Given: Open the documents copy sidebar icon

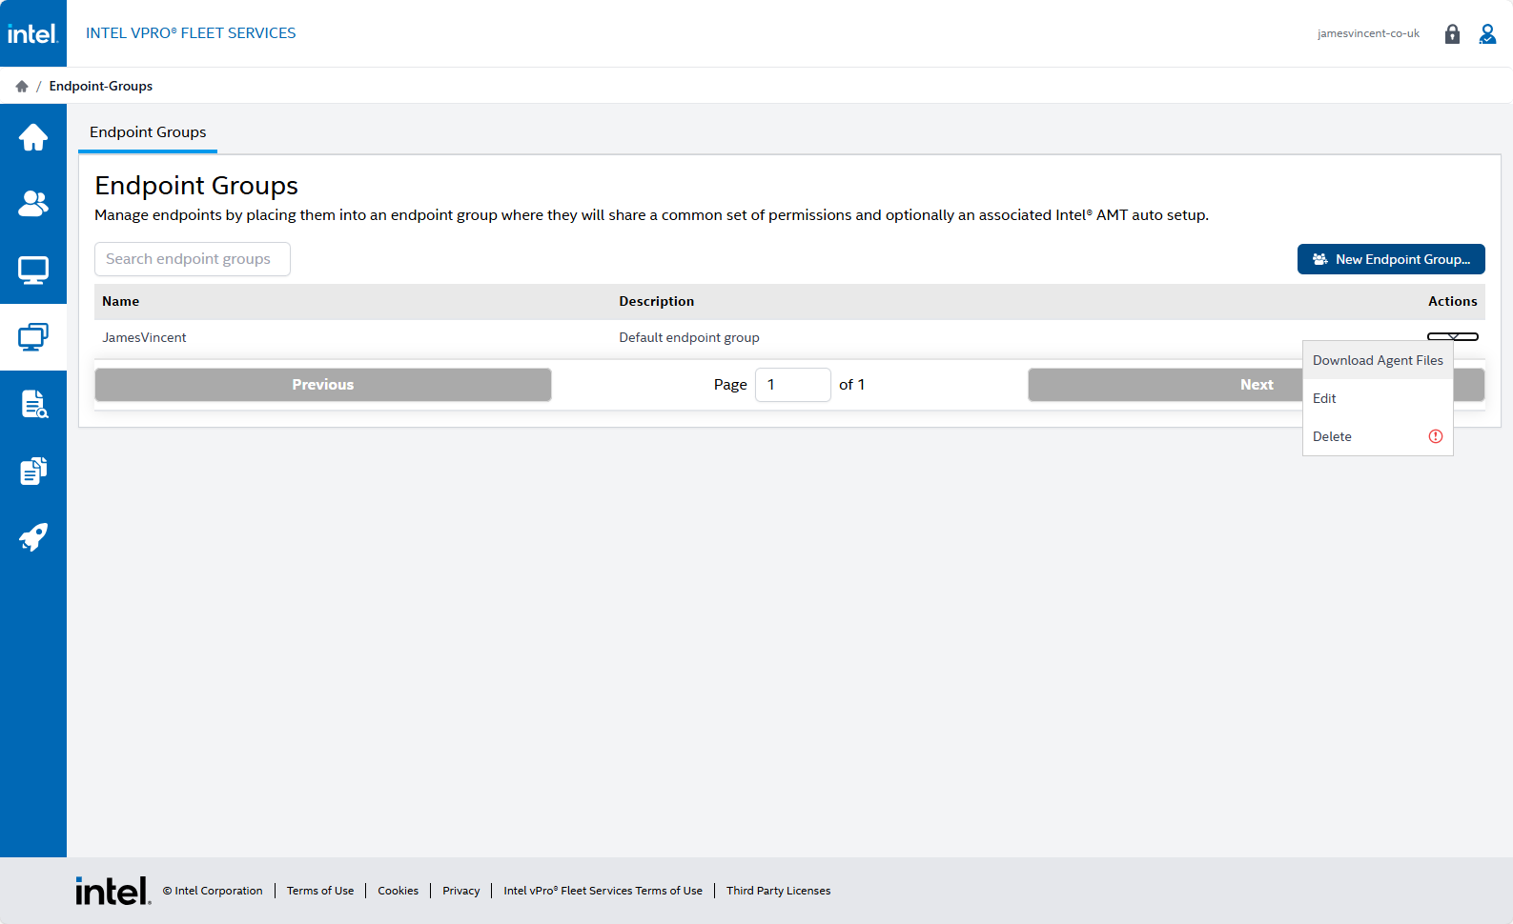Looking at the screenshot, I should 33,471.
